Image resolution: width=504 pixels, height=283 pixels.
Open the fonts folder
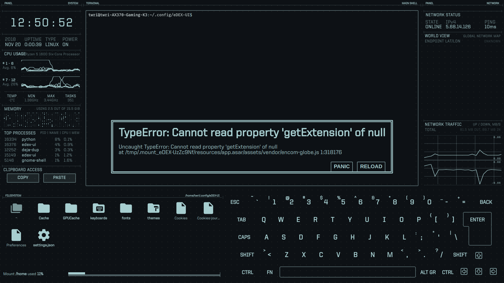tap(126, 209)
